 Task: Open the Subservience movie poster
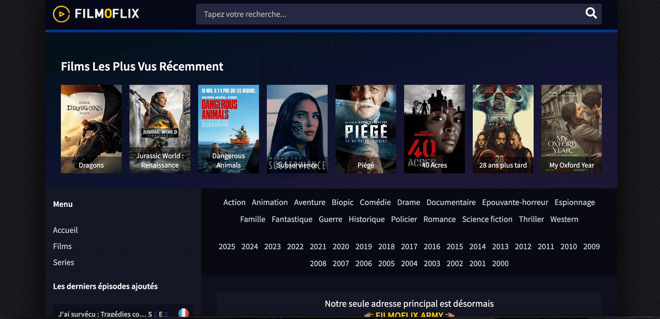pos(297,129)
